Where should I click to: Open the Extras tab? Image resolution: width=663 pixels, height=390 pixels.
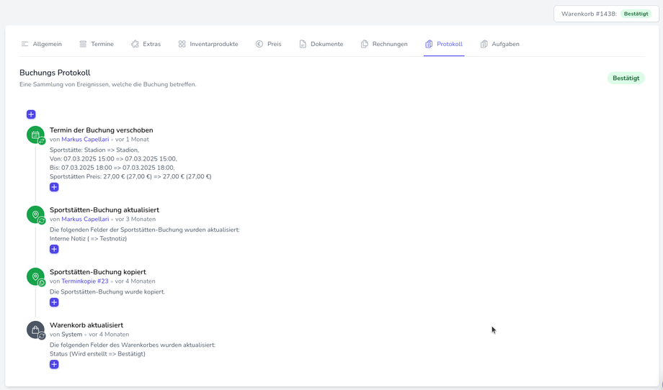click(x=146, y=44)
